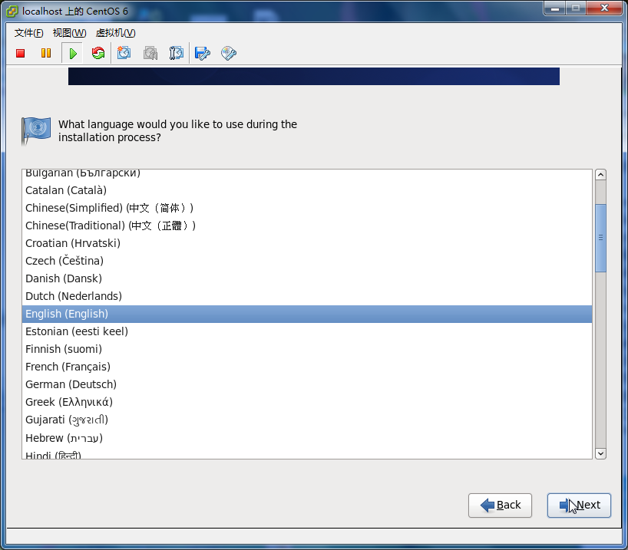The image size is (628, 550).
Task: Open the 文件(F) menu
Action: click(28, 33)
